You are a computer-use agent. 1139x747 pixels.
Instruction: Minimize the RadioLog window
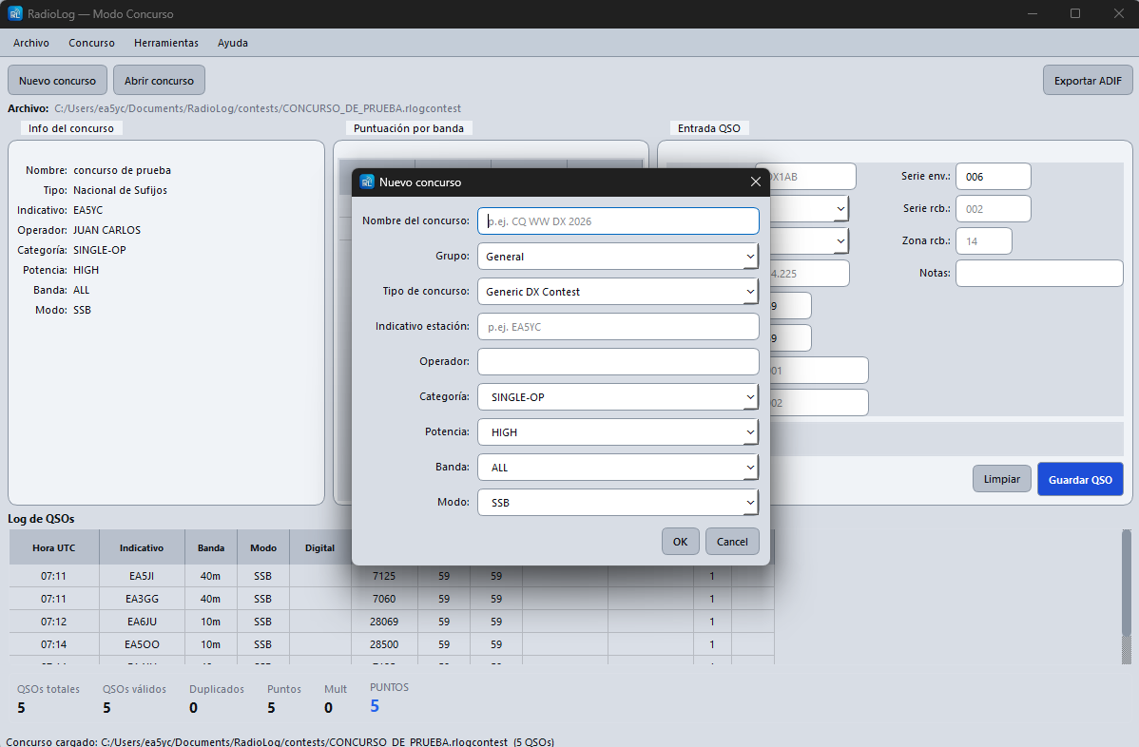coord(1033,14)
